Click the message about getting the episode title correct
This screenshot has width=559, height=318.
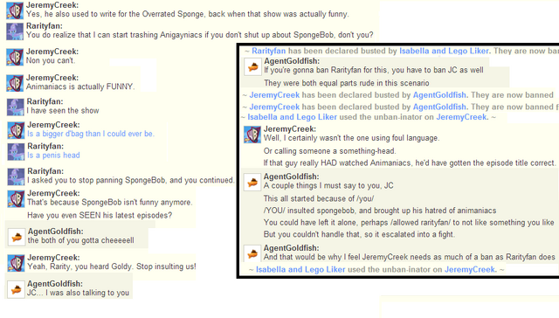[x=410, y=162]
